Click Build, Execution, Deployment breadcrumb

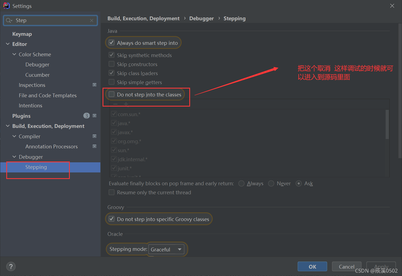tap(143, 18)
